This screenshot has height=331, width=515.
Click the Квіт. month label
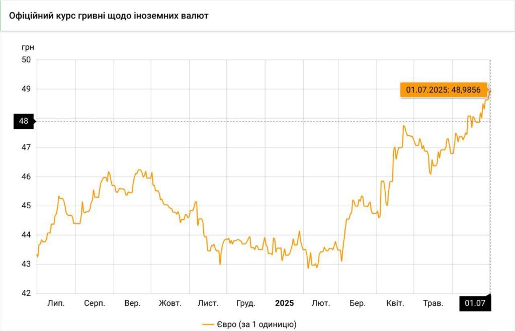pyautogui.click(x=395, y=303)
